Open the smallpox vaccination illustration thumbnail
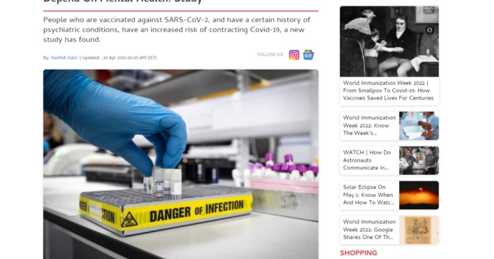The image size is (494, 259). point(389,42)
